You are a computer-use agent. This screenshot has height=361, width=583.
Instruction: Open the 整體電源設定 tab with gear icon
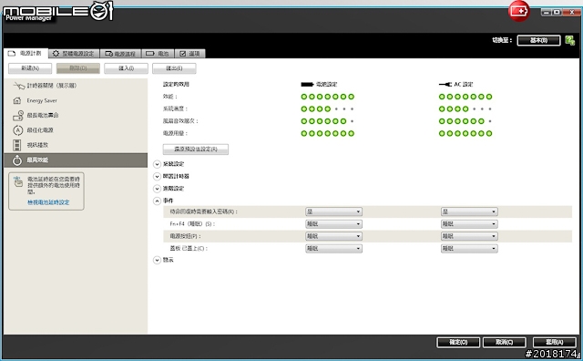tap(74, 54)
